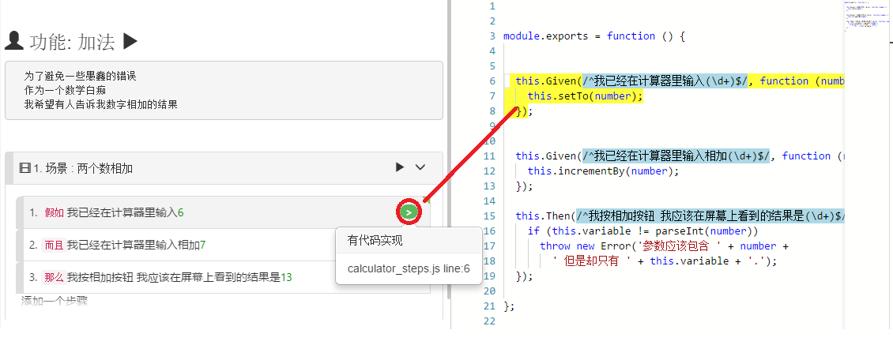Click the code minimap on the right
Screen dimensions: 893x345
tap(867, 20)
